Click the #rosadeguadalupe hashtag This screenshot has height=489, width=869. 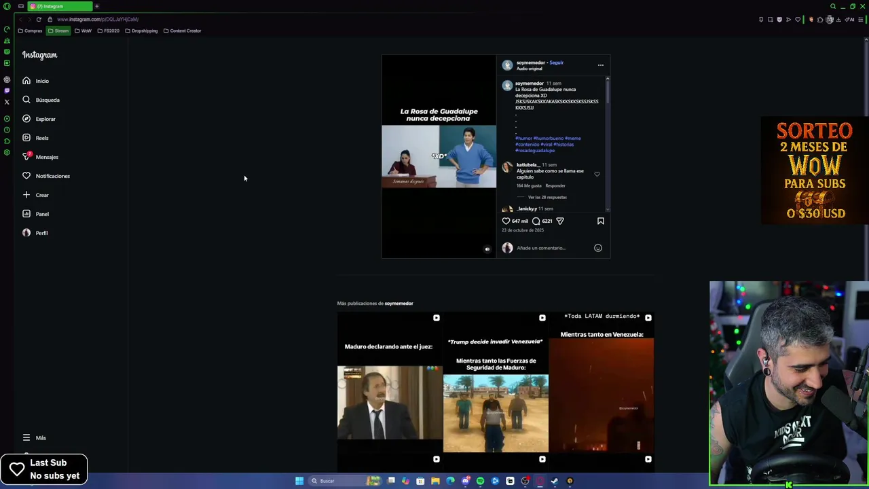[535, 150]
